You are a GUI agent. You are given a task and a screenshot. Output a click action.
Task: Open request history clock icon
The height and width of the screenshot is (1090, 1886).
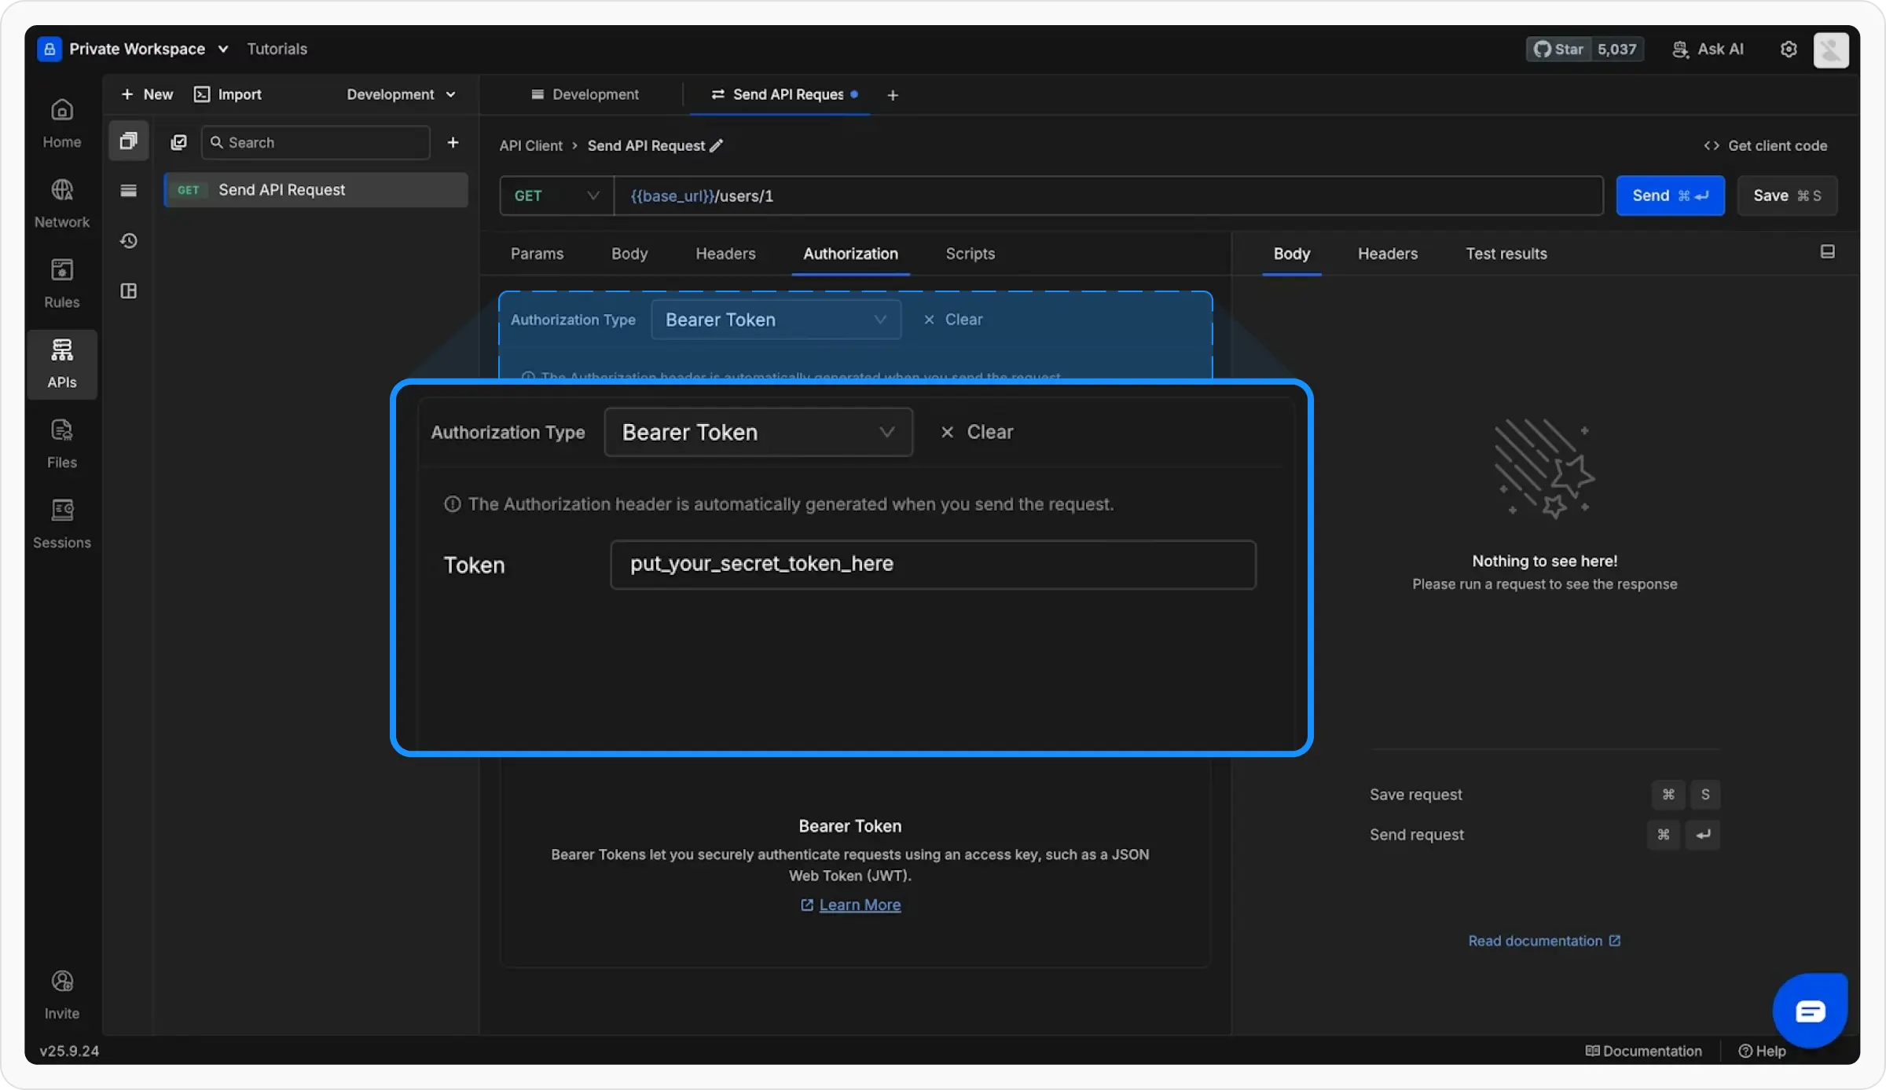129,241
